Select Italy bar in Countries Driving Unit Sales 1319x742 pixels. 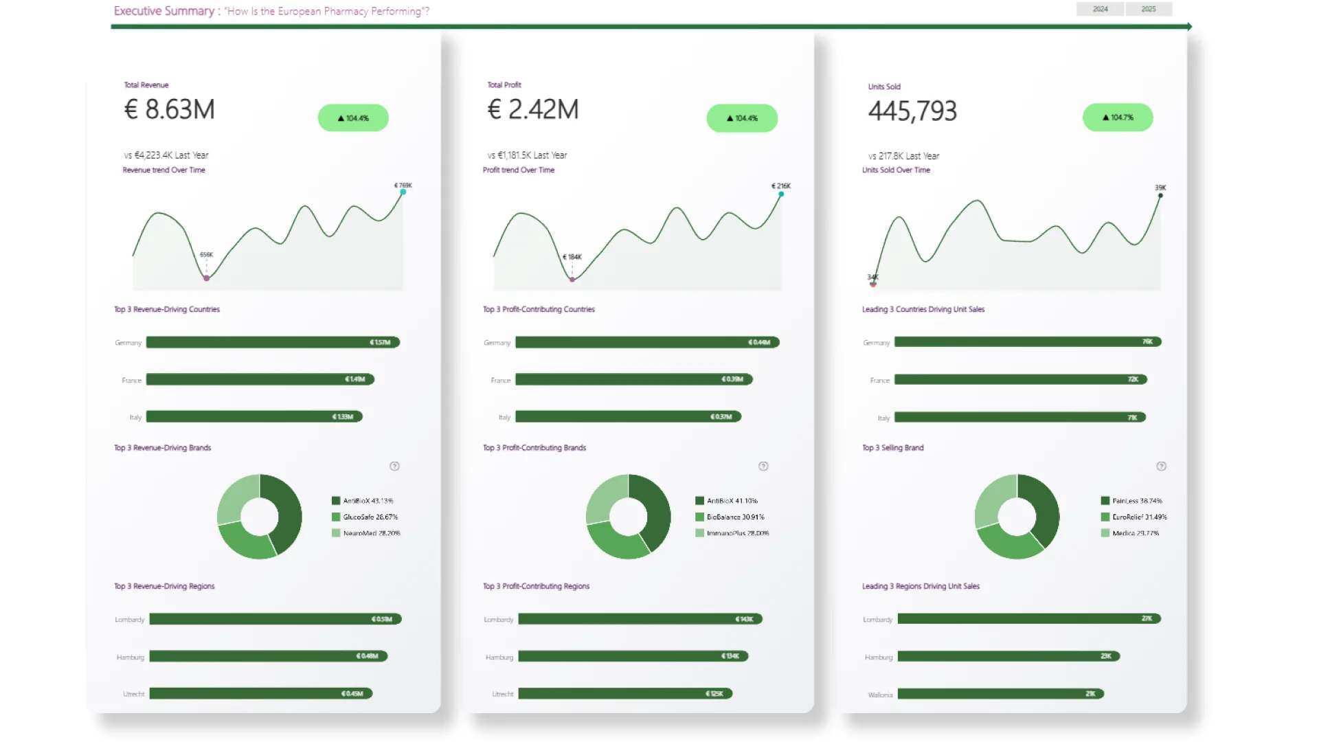coord(1019,417)
